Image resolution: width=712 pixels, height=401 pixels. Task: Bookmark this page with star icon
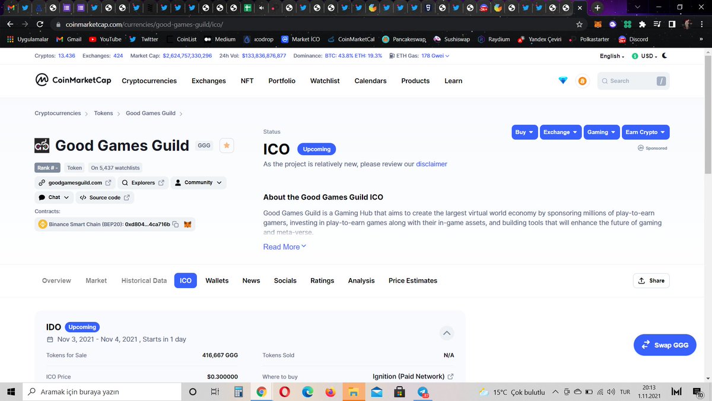click(579, 24)
